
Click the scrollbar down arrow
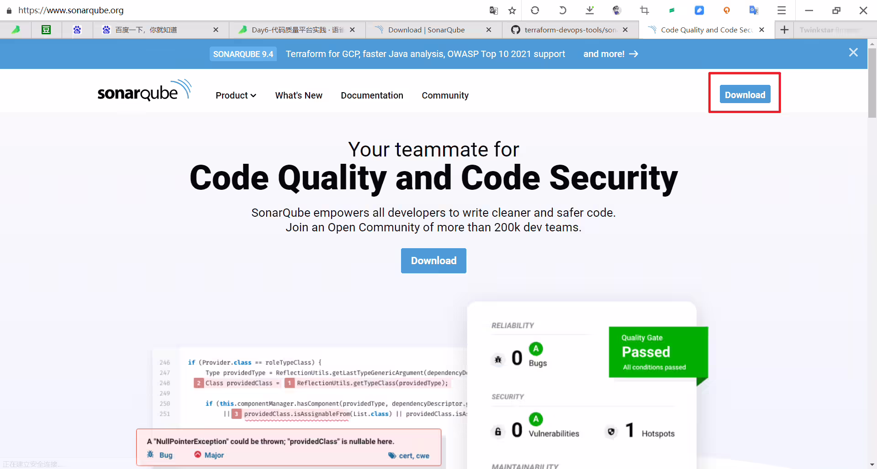click(872, 464)
